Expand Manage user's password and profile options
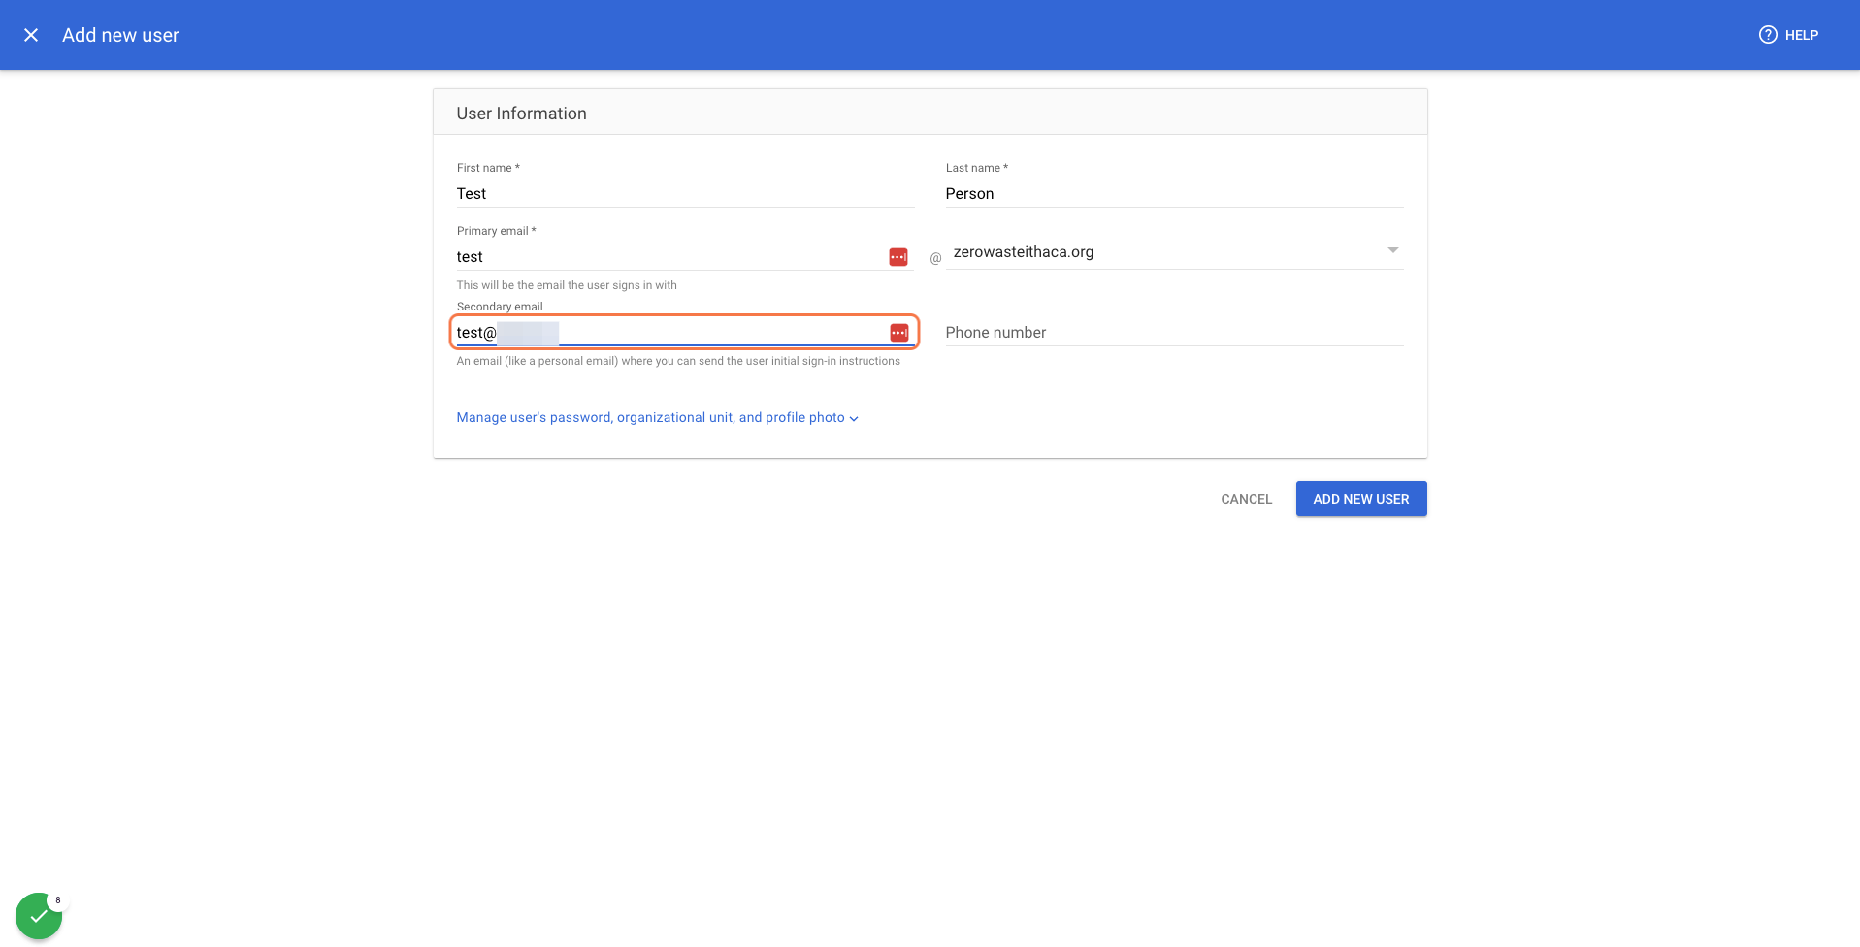Viewport: 1860px width, 947px height. tap(657, 418)
